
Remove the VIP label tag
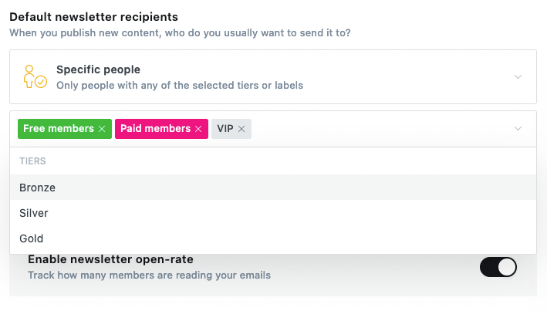[x=241, y=129]
